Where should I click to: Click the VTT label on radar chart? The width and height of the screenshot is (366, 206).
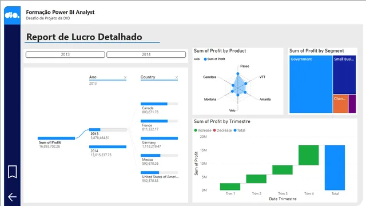pyautogui.click(x=262, y=77)
